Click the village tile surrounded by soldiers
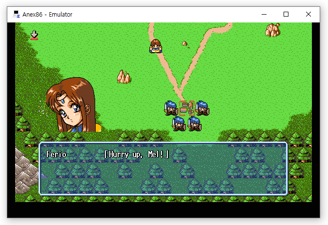Screen dimensions: 328x225 187,108
